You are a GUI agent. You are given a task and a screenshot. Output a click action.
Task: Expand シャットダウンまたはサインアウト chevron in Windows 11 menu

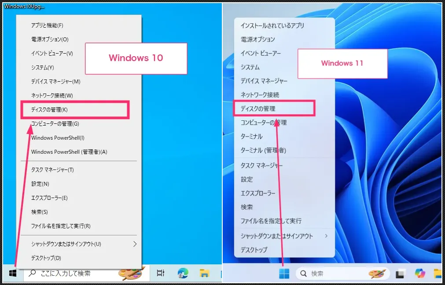[326, 236]
